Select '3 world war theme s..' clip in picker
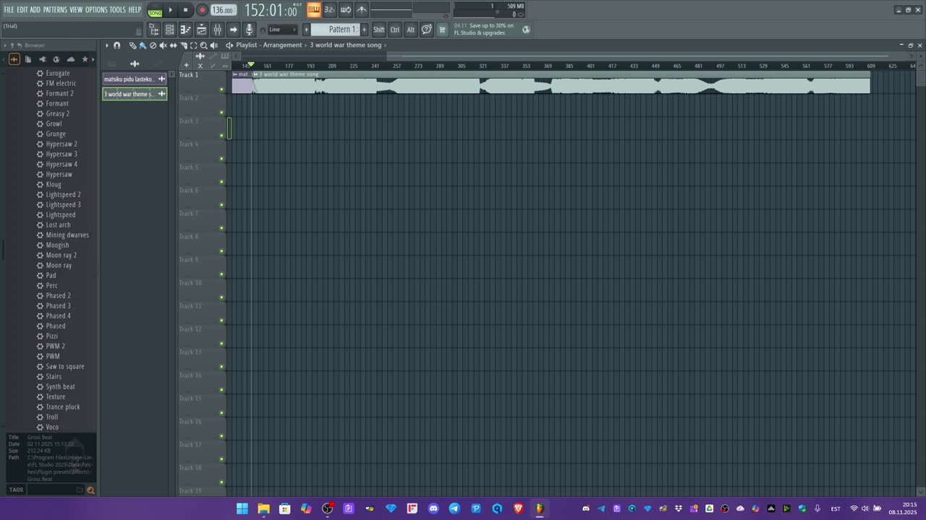This screenshot has width=926, height=520. pyautogui.click(x=135, y=94)
